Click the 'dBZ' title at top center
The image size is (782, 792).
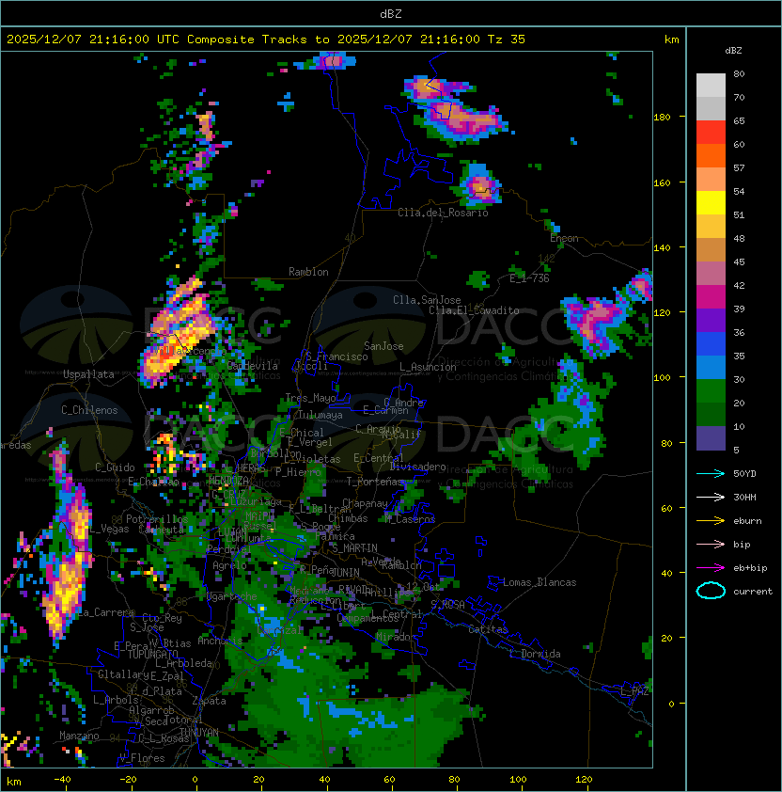point(391,14)
